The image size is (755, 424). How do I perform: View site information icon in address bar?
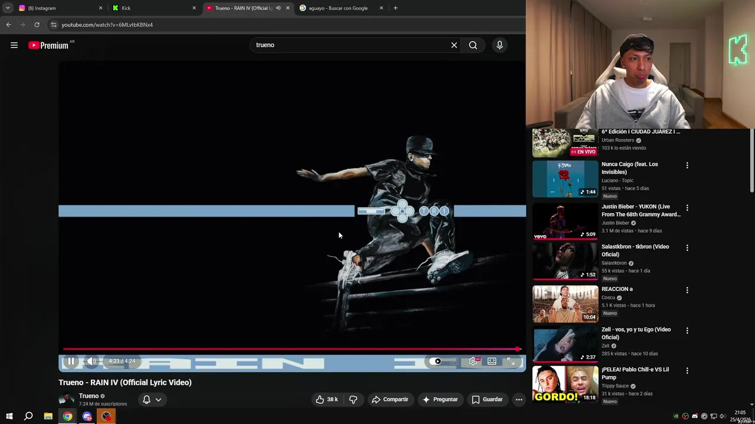pos(54,25)
